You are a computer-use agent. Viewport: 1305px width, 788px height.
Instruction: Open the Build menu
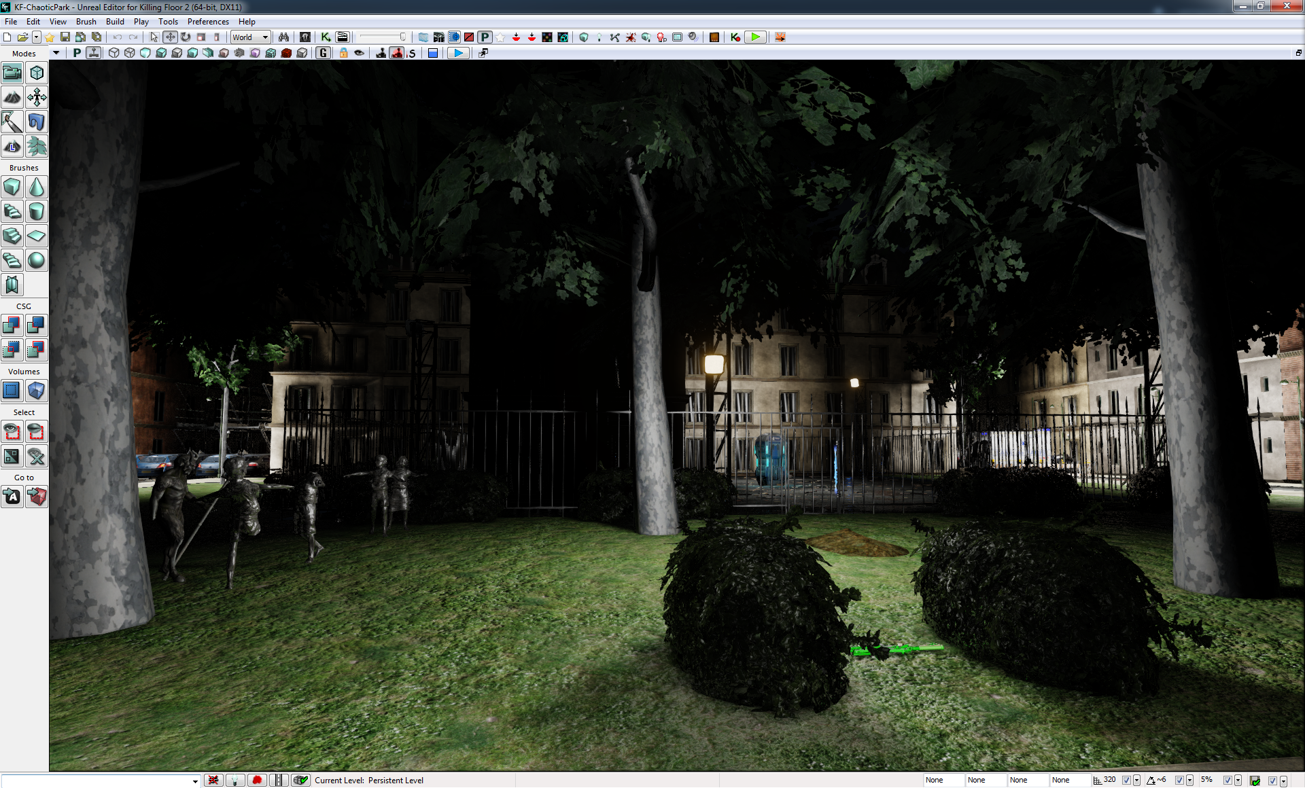pos(115,22)
